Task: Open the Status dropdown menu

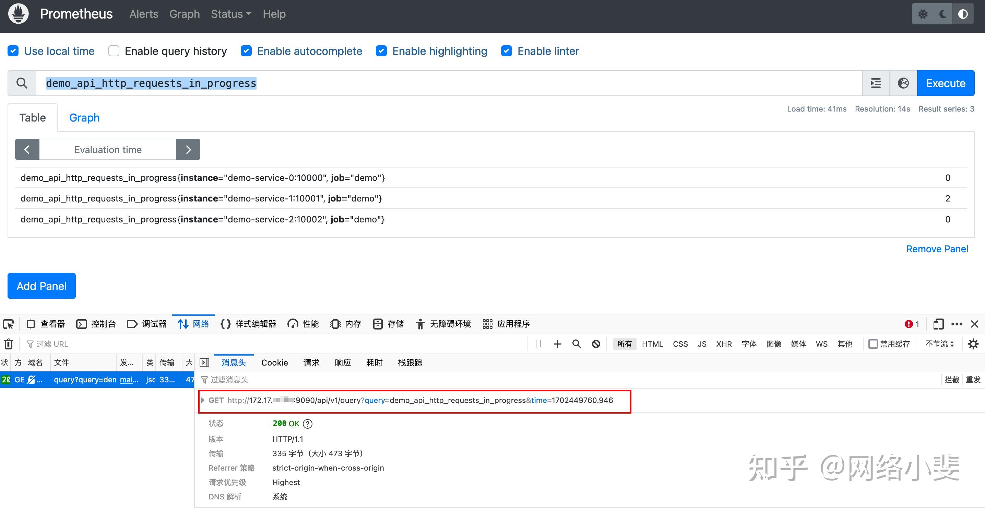Action: [x=230, y=14]
